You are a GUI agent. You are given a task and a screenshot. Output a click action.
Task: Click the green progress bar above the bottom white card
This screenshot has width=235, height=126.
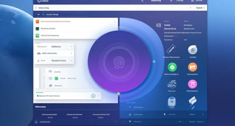point(39,93)
